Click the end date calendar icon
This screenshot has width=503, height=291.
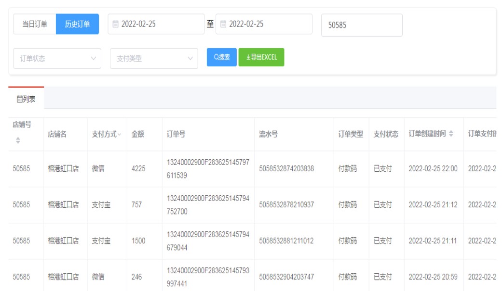pyautogui.click(x=223, y=24)
